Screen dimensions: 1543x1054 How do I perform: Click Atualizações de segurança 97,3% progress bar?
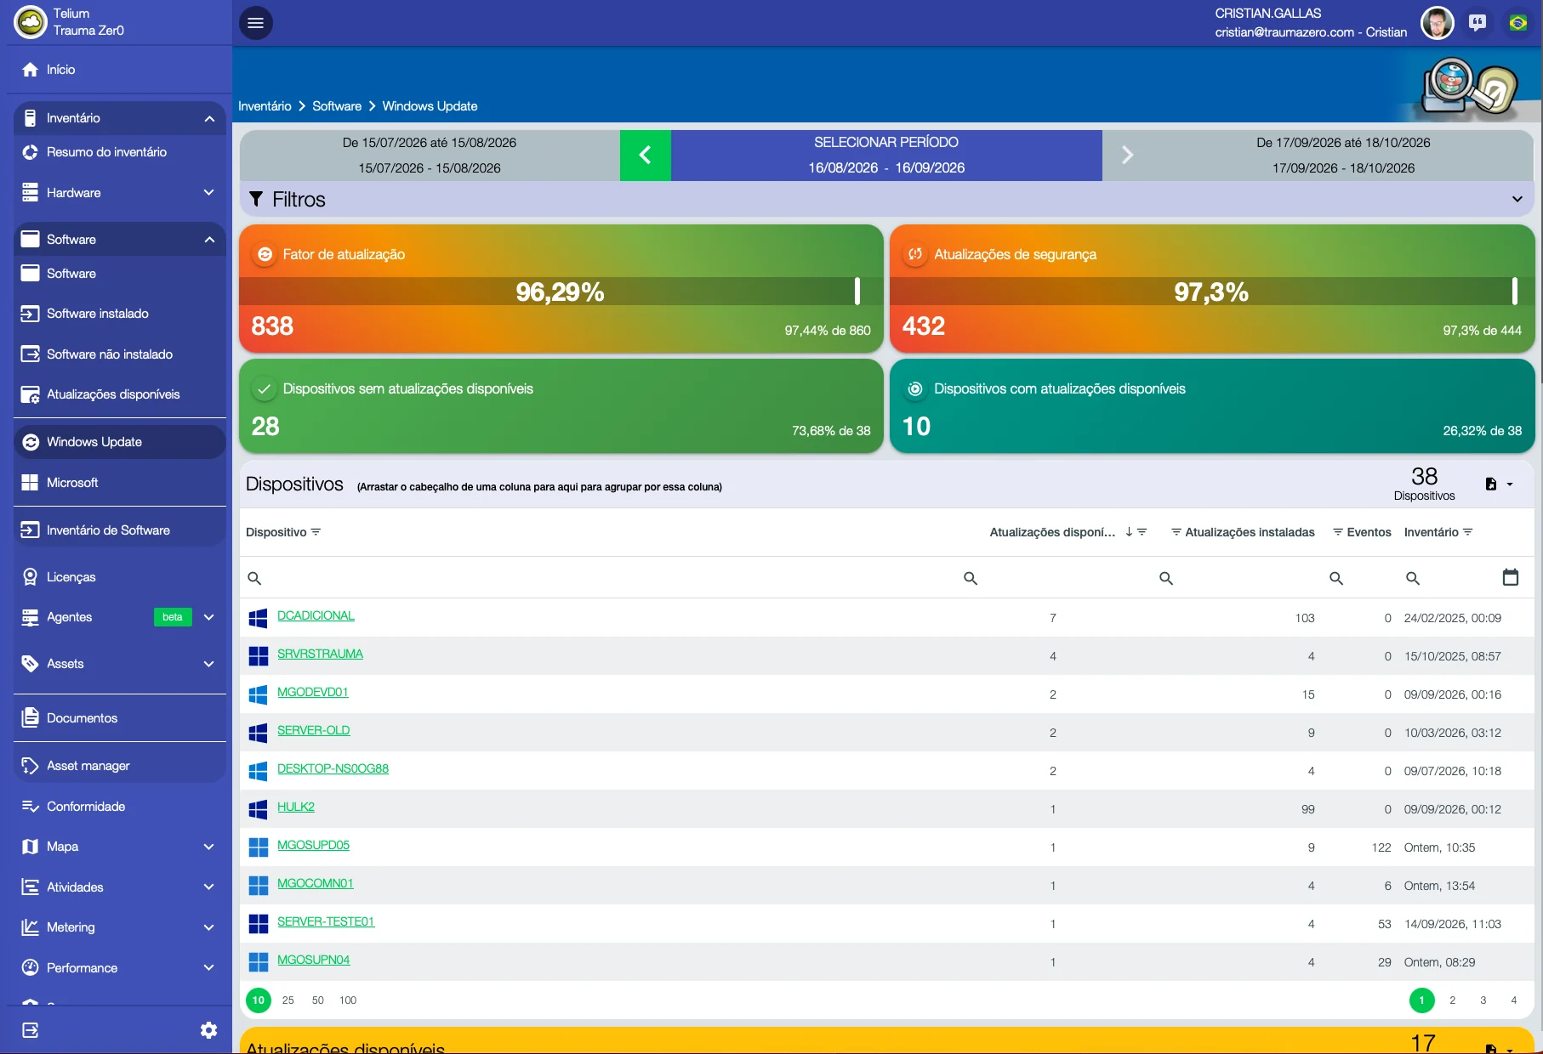pos(1212,292)
